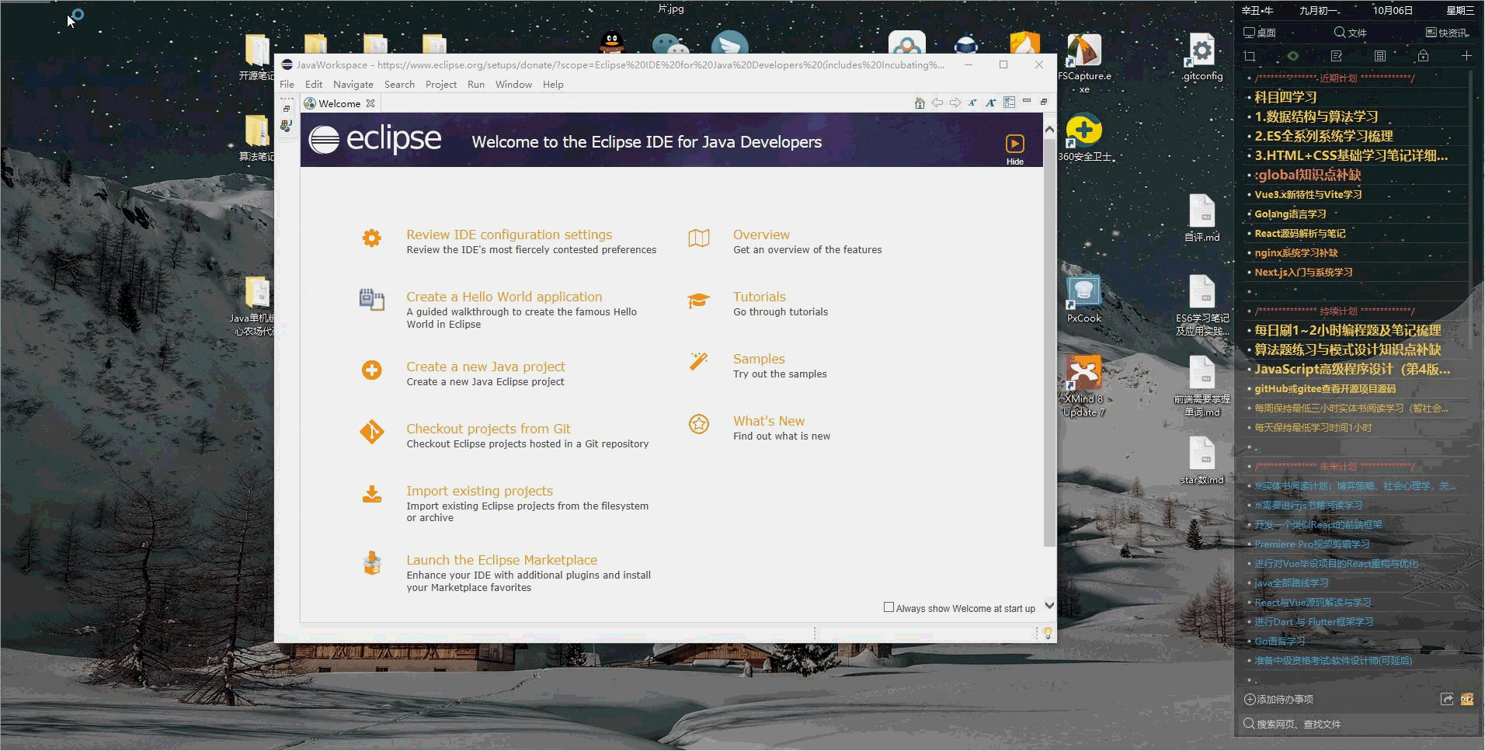Open the Search menu

[399, 84]
